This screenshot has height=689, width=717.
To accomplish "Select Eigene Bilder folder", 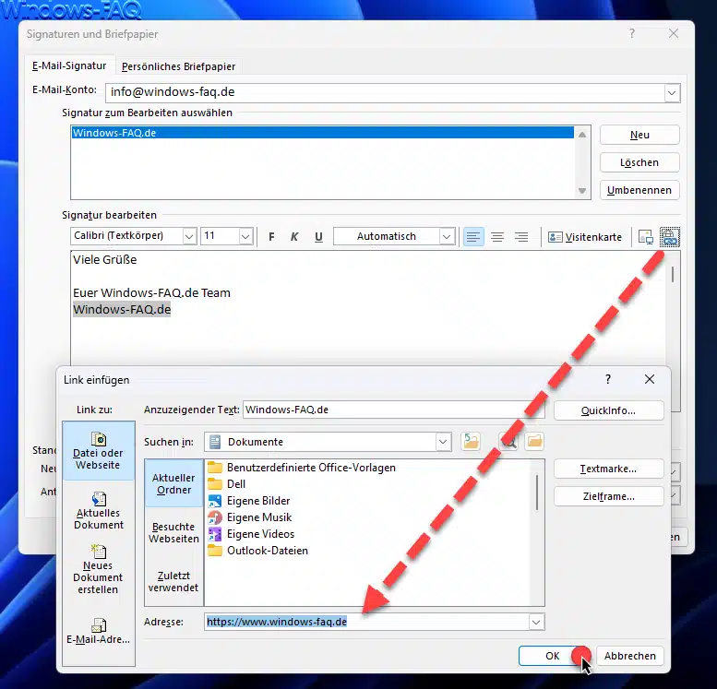I will [249, 501].
